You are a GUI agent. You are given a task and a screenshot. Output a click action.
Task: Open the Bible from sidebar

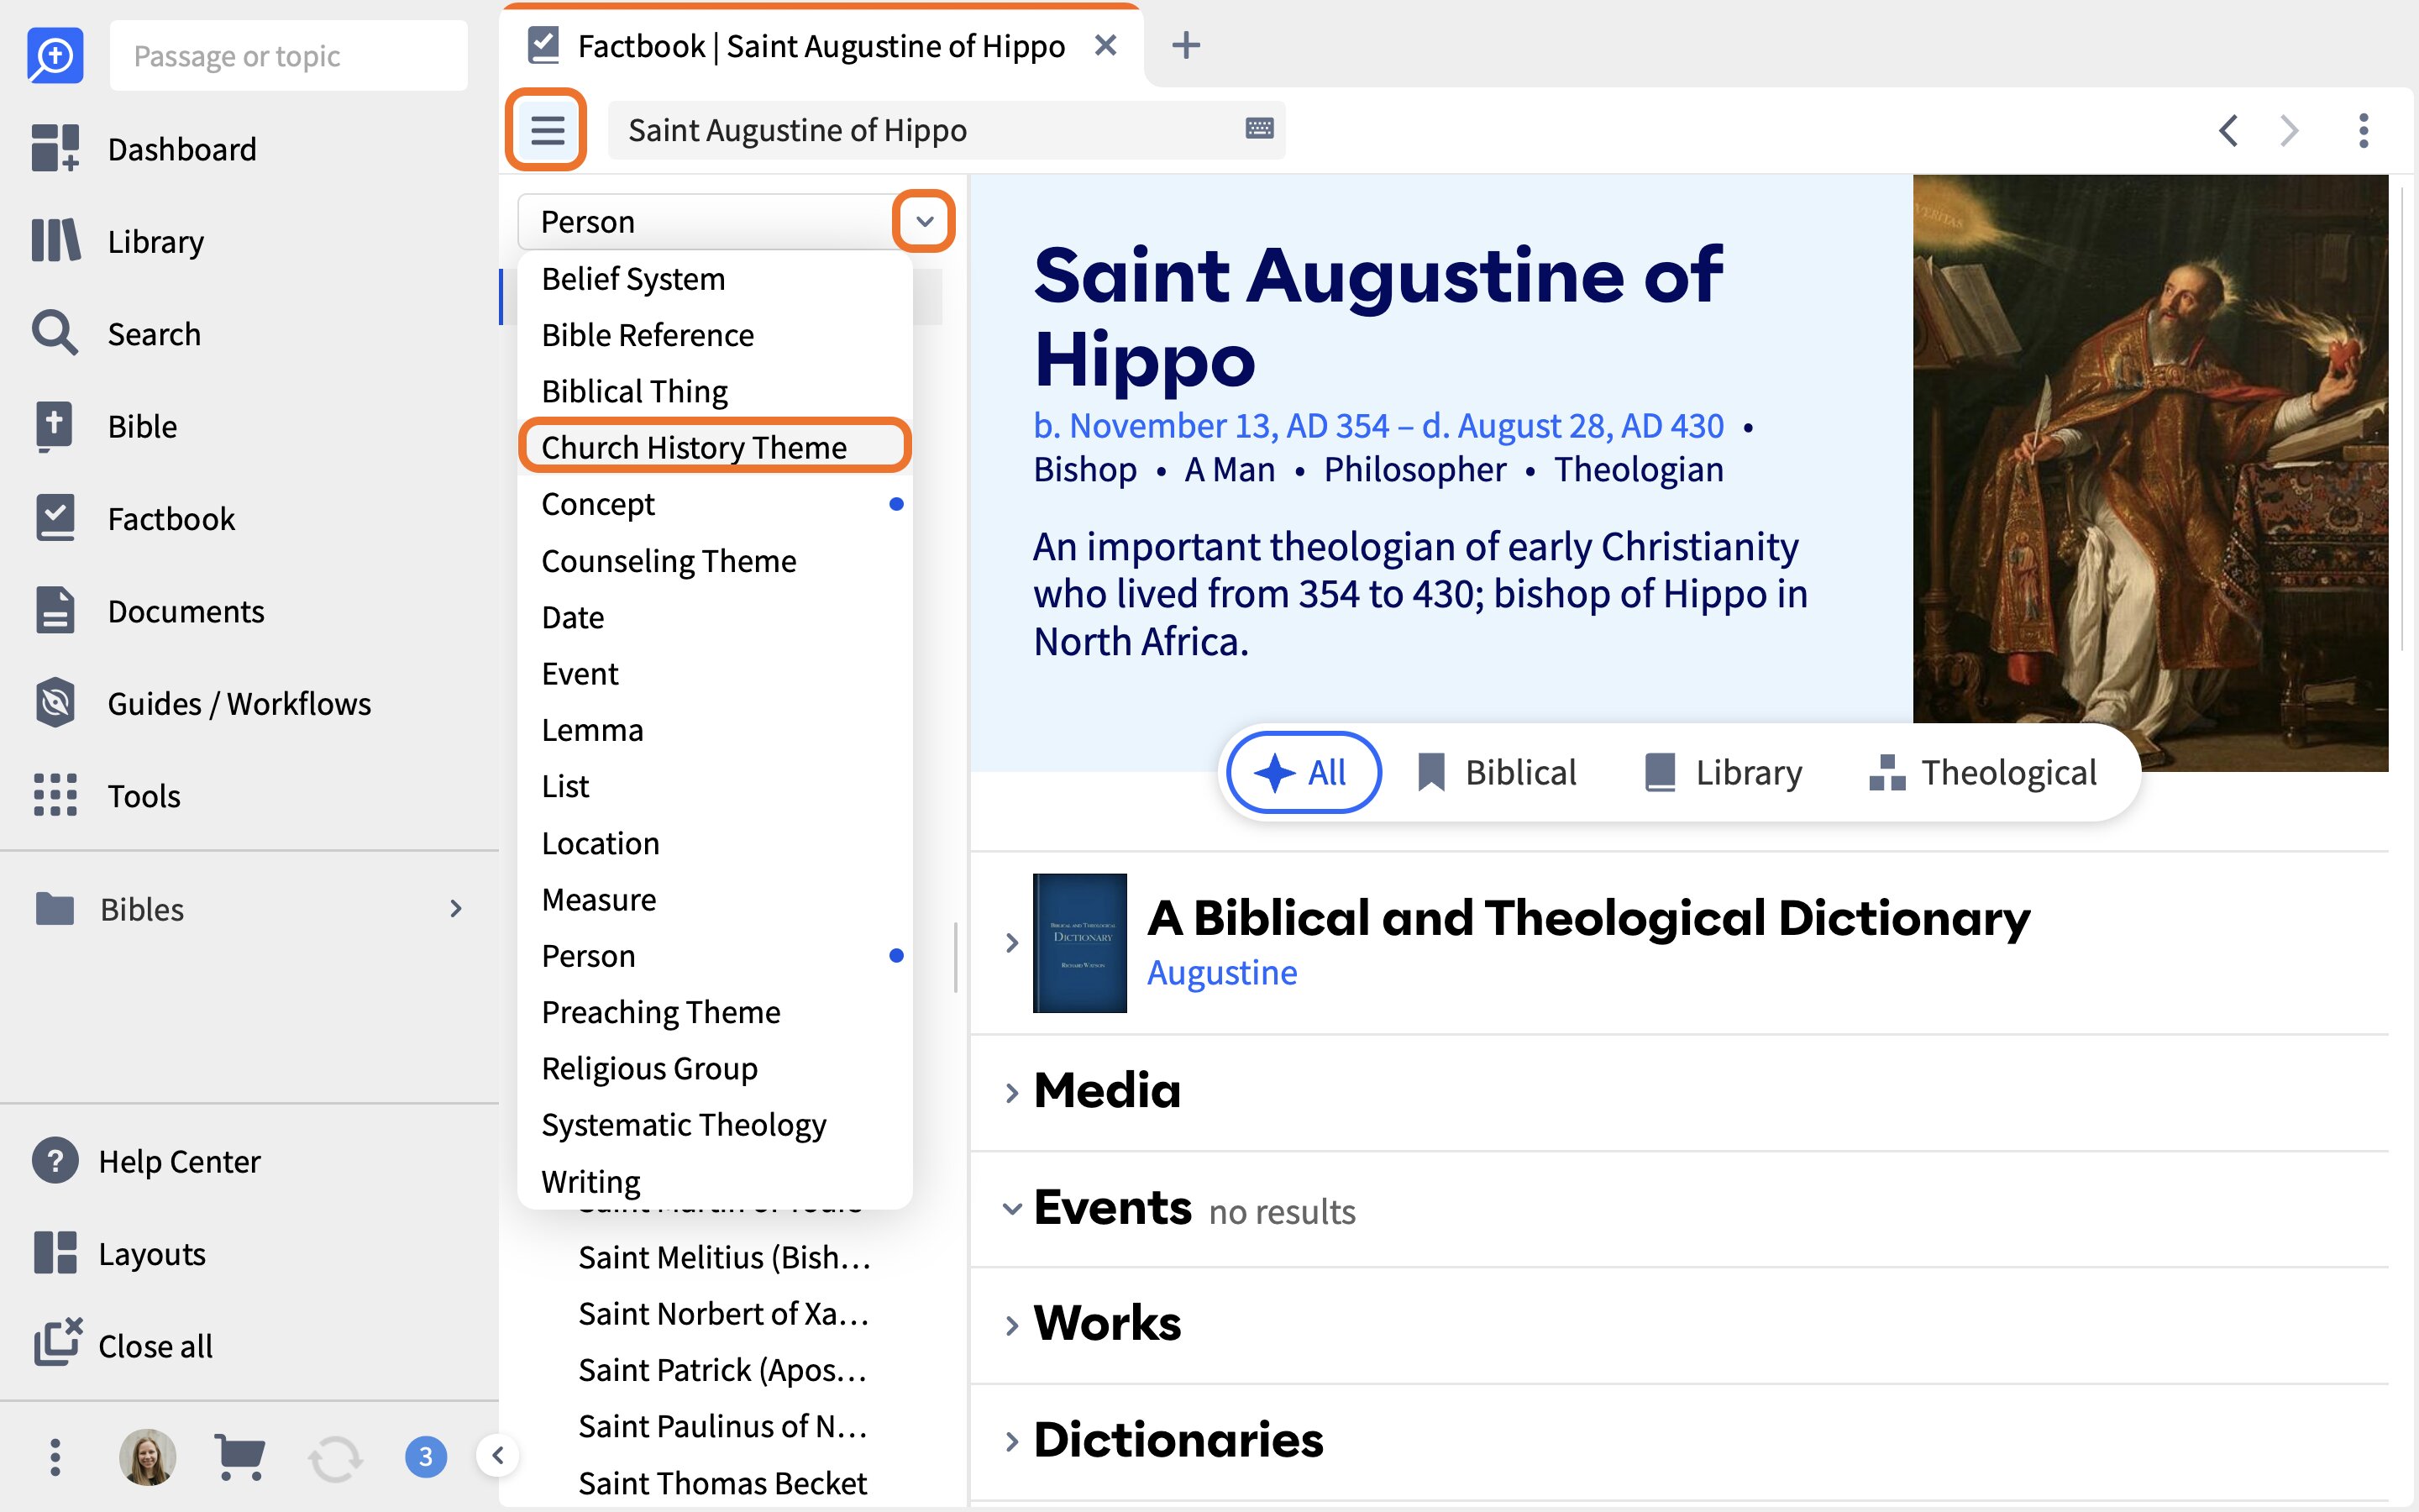pyautogui.click(x=105, y=426)
